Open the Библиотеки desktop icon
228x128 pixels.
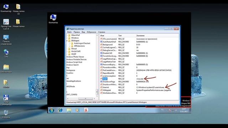(6, 69)
